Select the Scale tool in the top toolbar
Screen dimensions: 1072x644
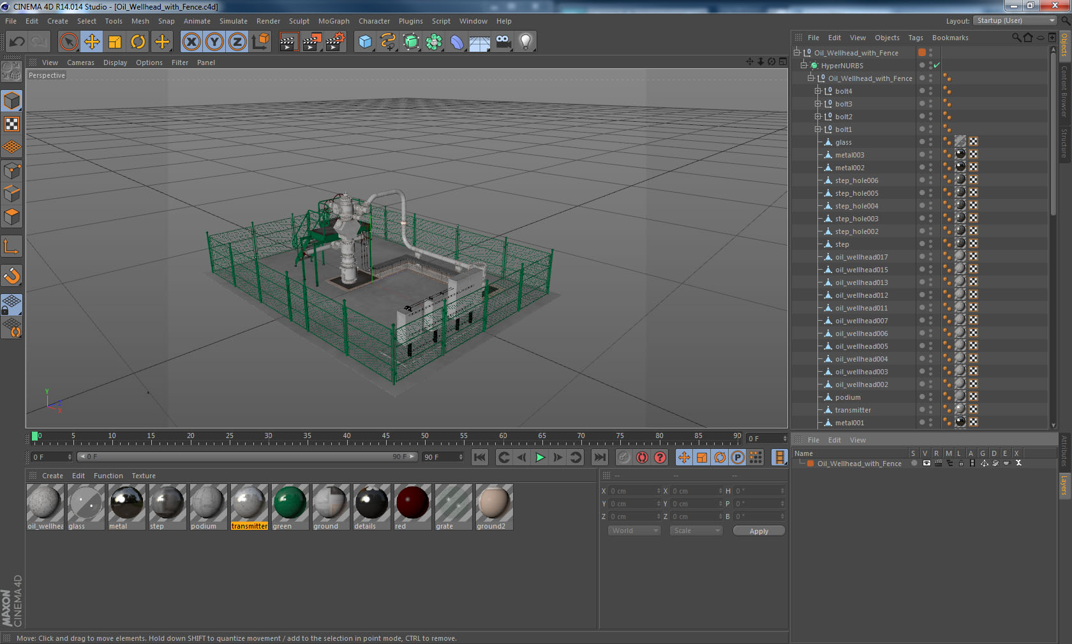click(x=115, y=42)
